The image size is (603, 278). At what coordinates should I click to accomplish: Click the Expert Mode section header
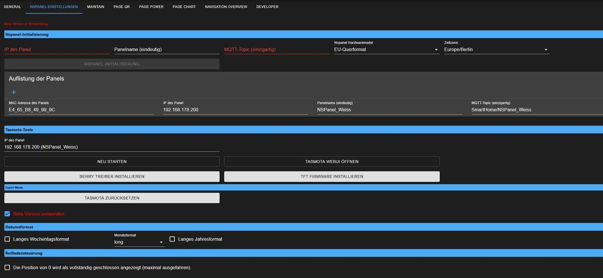304,187
